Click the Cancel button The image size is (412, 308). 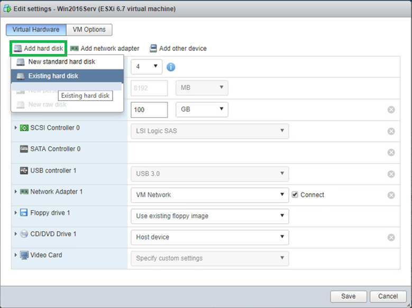click(x=388, y=296)
